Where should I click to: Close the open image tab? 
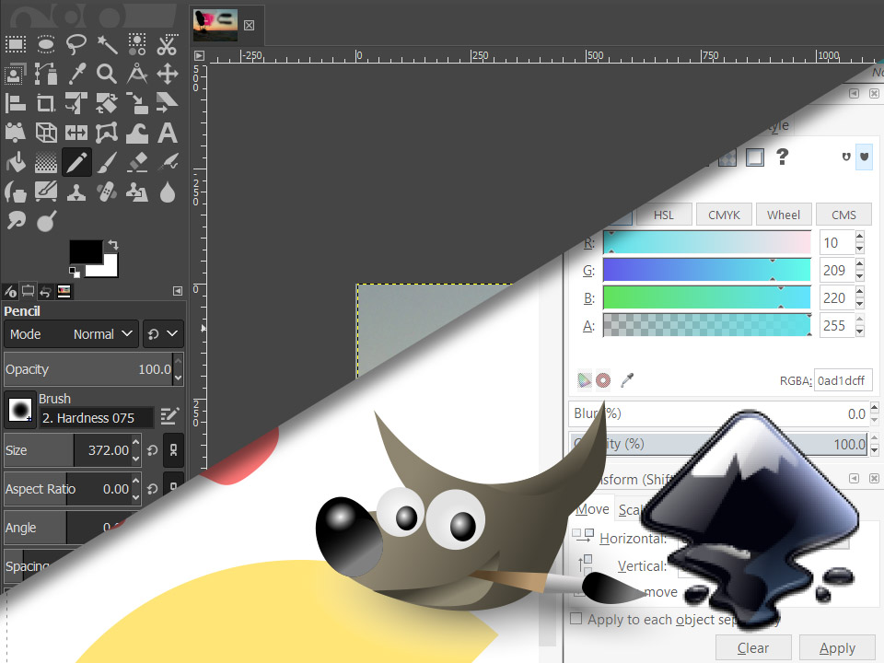click(250, 26)
